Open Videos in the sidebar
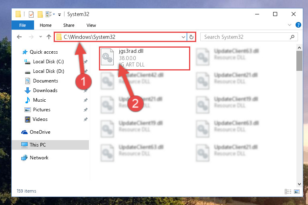This screenshot has height=205, width=308. [x=40, y=119]
